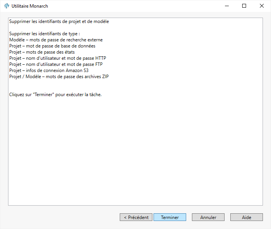Open help via the Aide button
The width and height of the screenshot is (271, 229).
coord(246,217)
